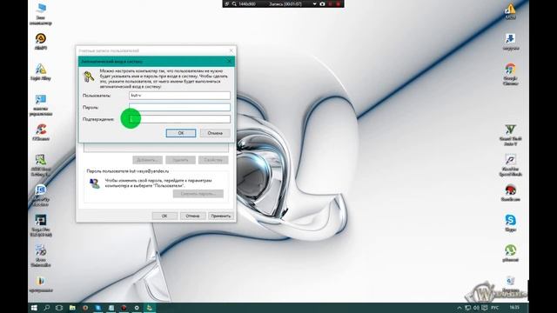
Task: Click Применить in the User Accounts window
Action: coord(220,216)
